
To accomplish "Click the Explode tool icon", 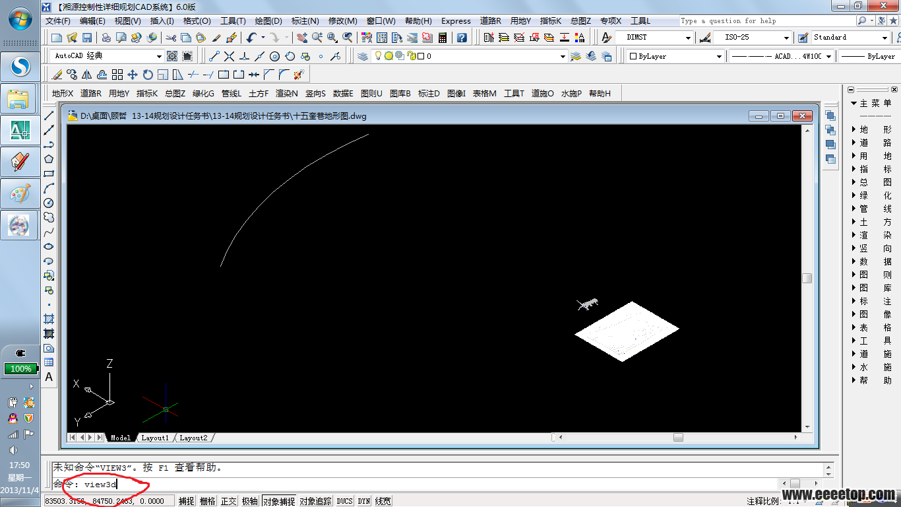I will pyautogui.click(x=299, y=75).
